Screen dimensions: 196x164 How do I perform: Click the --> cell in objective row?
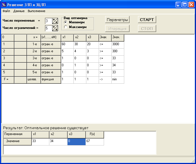pyautogui.click(x=105, y=80)
